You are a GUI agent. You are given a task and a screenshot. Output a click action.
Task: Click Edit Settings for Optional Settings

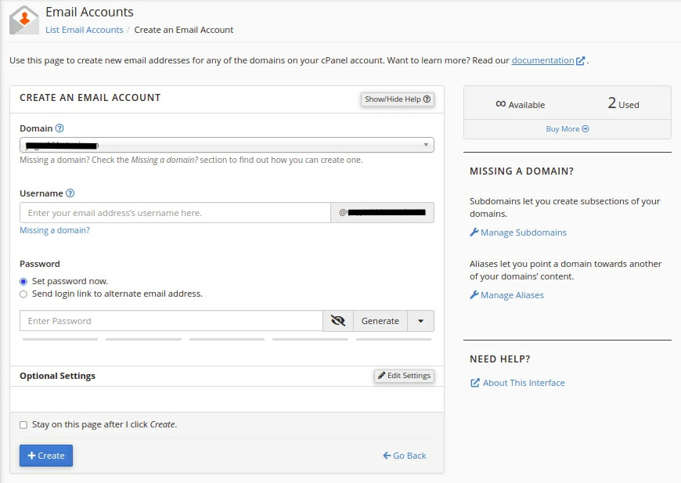point(404,376)
